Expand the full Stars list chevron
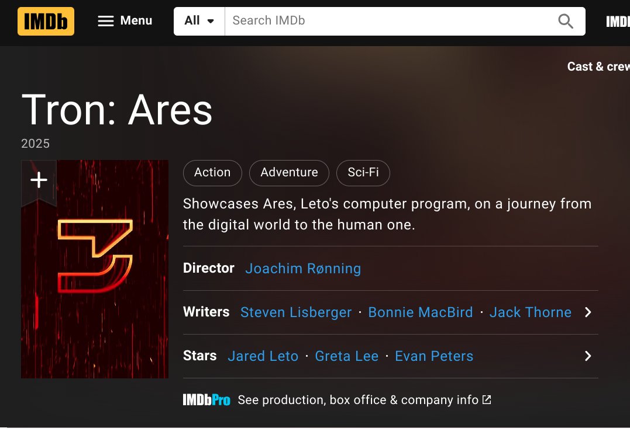630x435 pixels. click(588, 356)
